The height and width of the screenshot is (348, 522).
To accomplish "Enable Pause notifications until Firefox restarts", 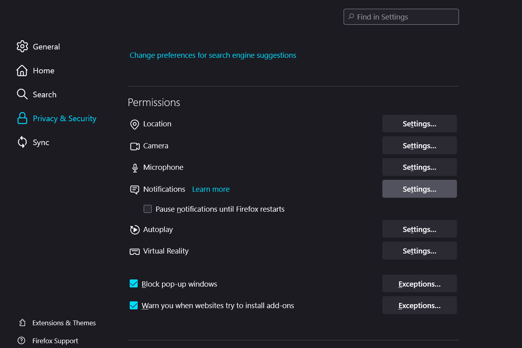I will click(x=148, y=209).
